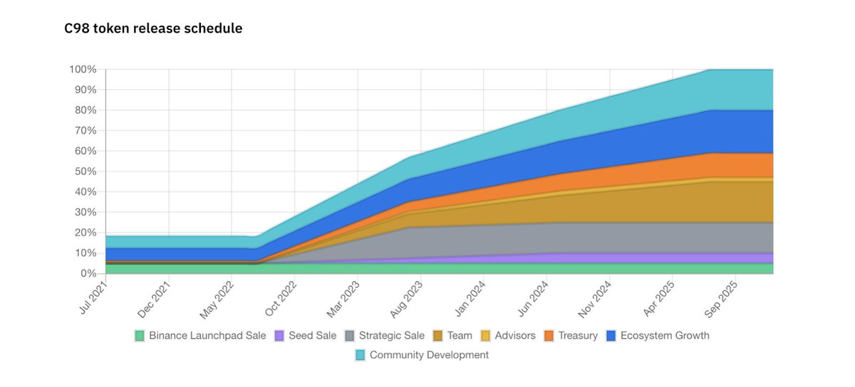Hide the Ecosystem Growth series via legend text
Screen dimensions: 855x387
tap(665, 335)
